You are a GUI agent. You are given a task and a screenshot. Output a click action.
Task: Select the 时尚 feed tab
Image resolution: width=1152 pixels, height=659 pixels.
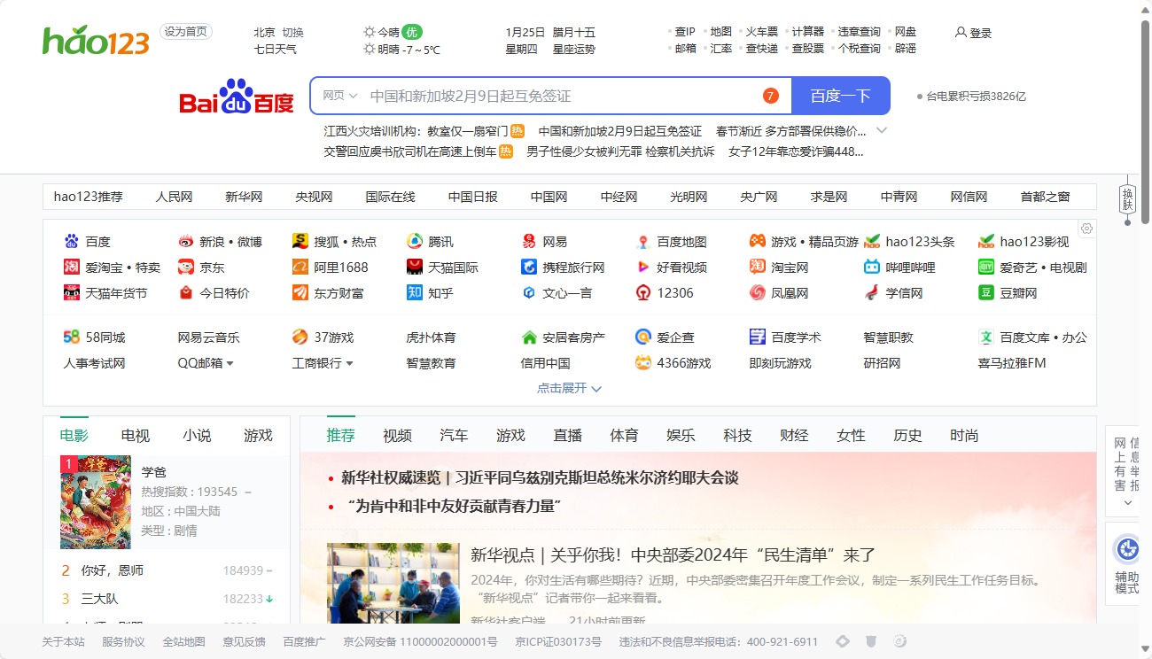pos(964,435)
